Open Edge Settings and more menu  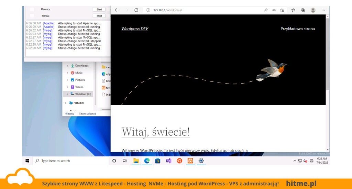[323, 10]
